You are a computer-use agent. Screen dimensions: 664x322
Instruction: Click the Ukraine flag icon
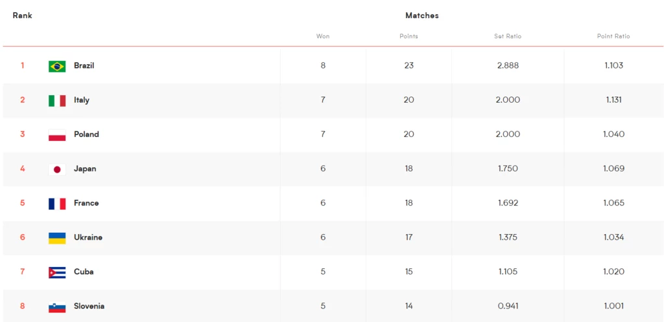pos(57,238)
